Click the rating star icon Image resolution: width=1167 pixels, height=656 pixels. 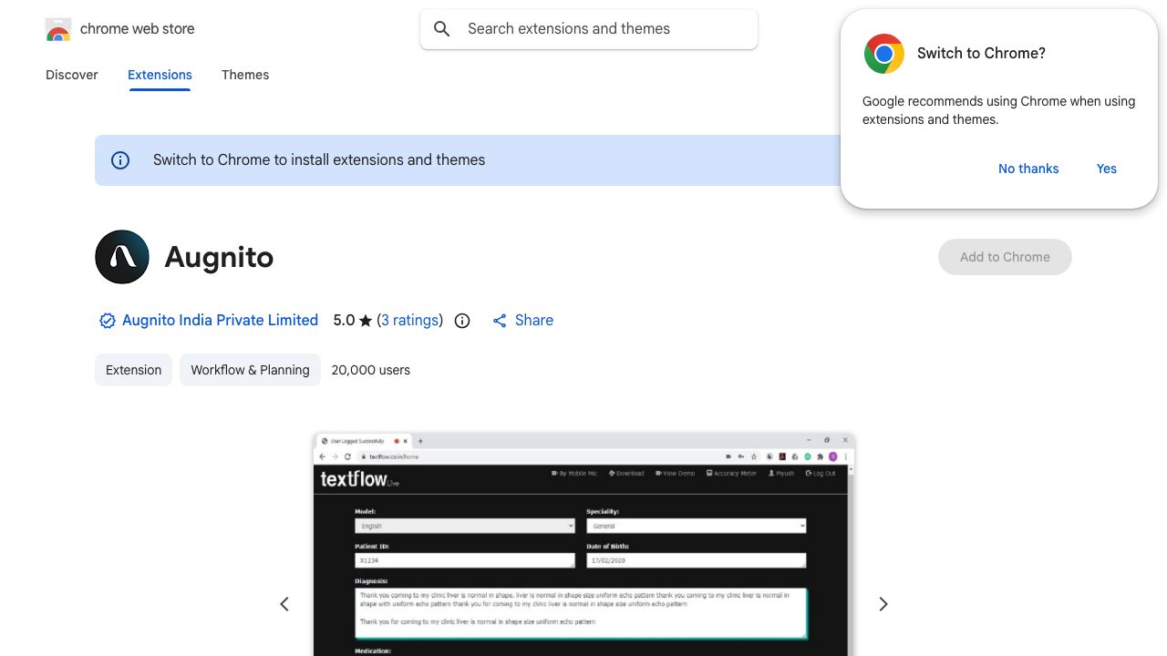pyautogui.click(x=366, y=321)
